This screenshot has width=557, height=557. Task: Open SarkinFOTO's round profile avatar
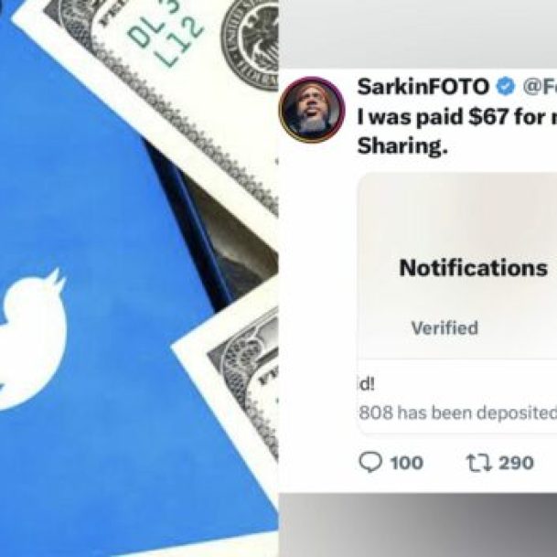(312, 110)
